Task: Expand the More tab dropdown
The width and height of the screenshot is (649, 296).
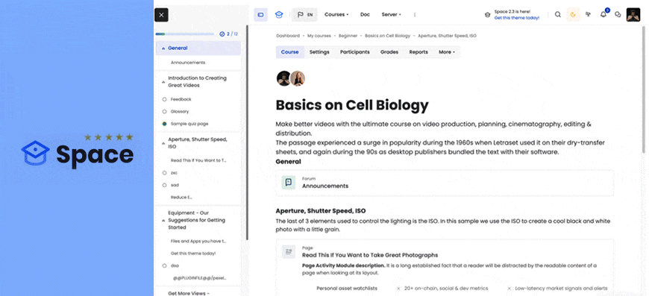Action: pyautogui.click(x=447, y=52)
